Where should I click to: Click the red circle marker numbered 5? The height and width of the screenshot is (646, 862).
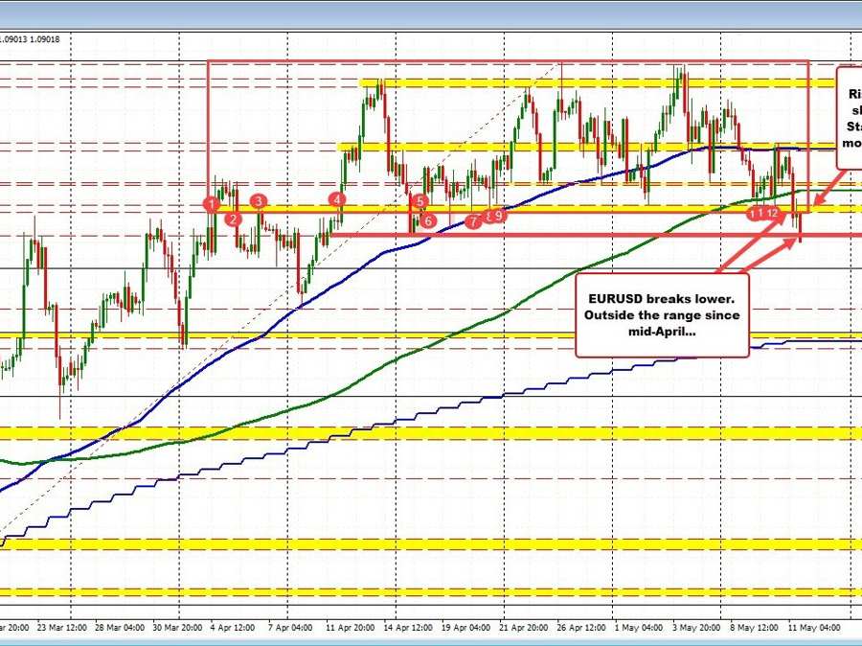[420, 201]
